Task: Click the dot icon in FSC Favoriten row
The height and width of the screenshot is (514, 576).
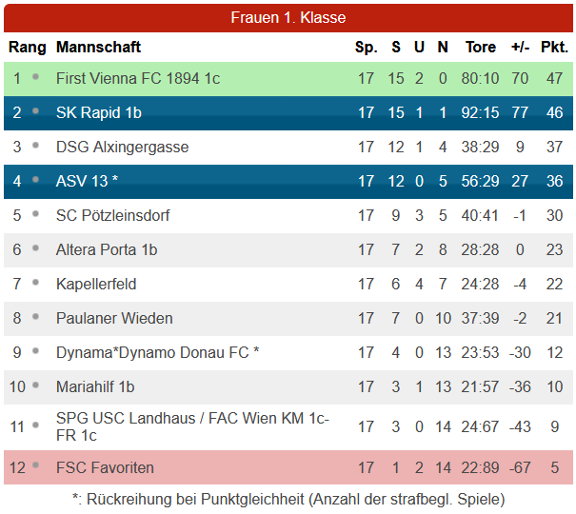Action: [x=35, y=465]
